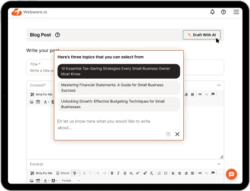Click the Title input field
This screenshot has width=250, height=191.
pyautogui.click(x=125, y=67)
